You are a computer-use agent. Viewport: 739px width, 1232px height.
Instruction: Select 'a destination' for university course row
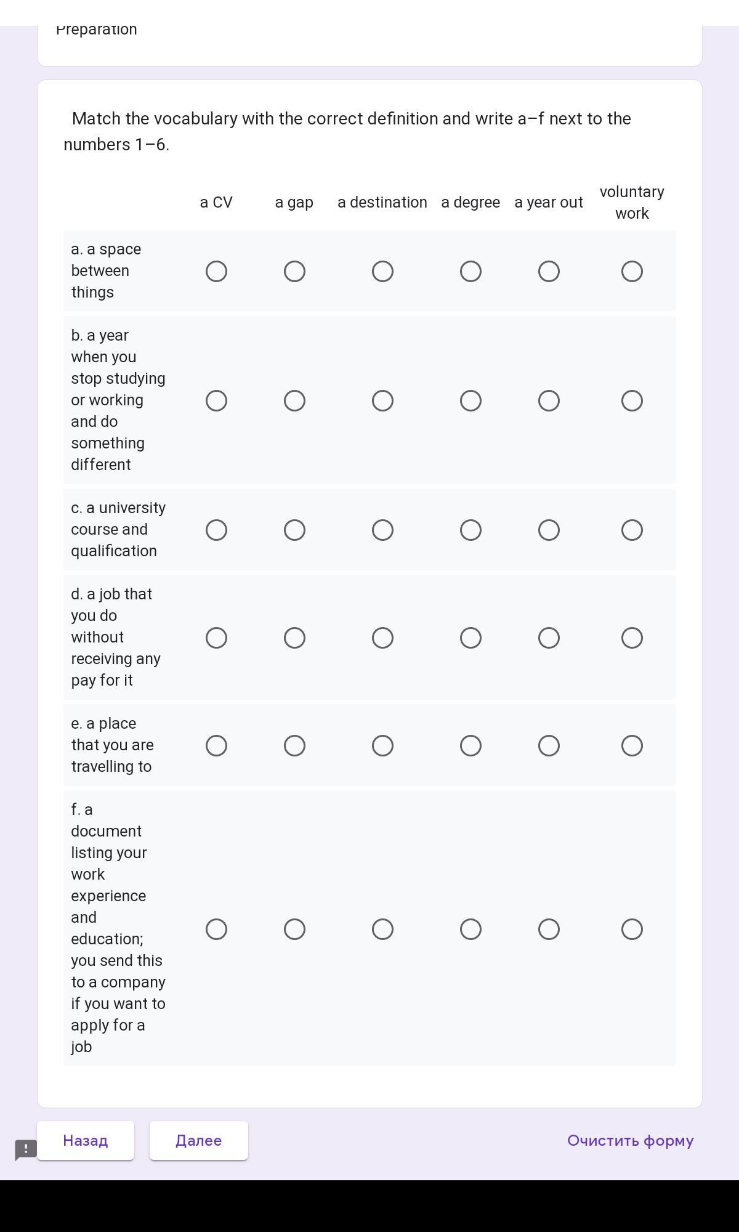382,530
